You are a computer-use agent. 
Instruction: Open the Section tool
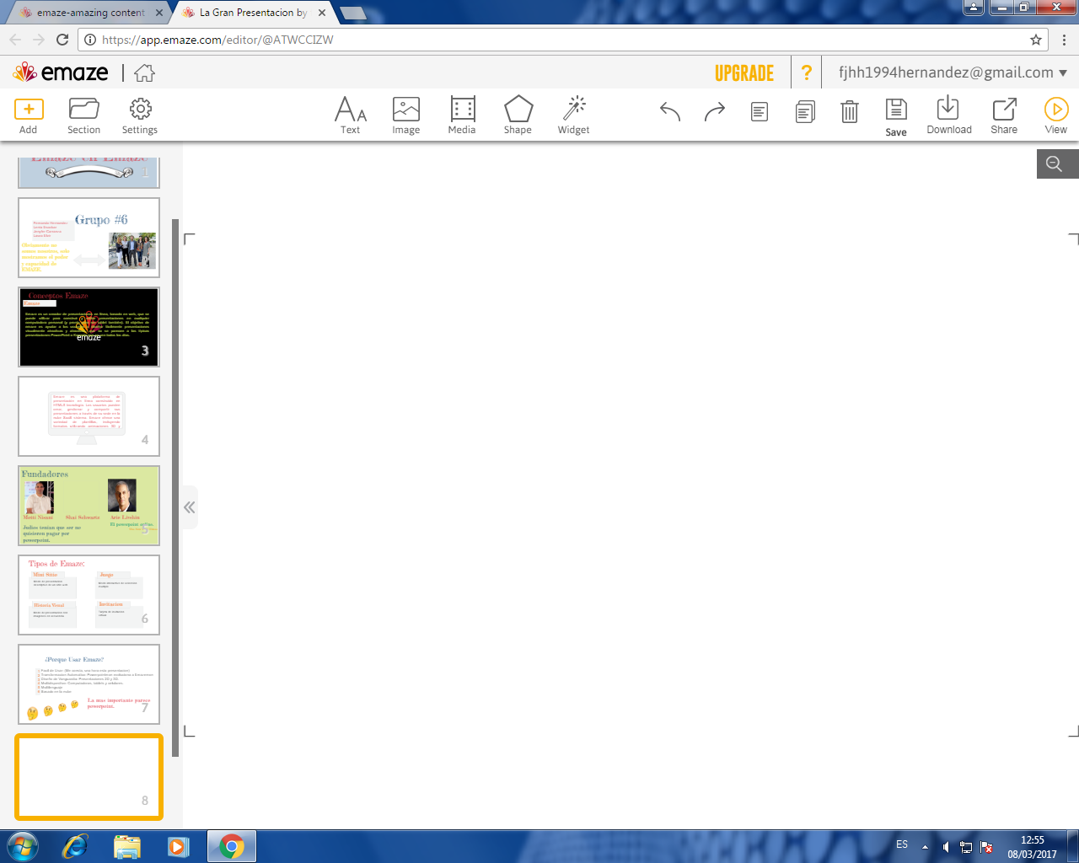tap(83, 115)
